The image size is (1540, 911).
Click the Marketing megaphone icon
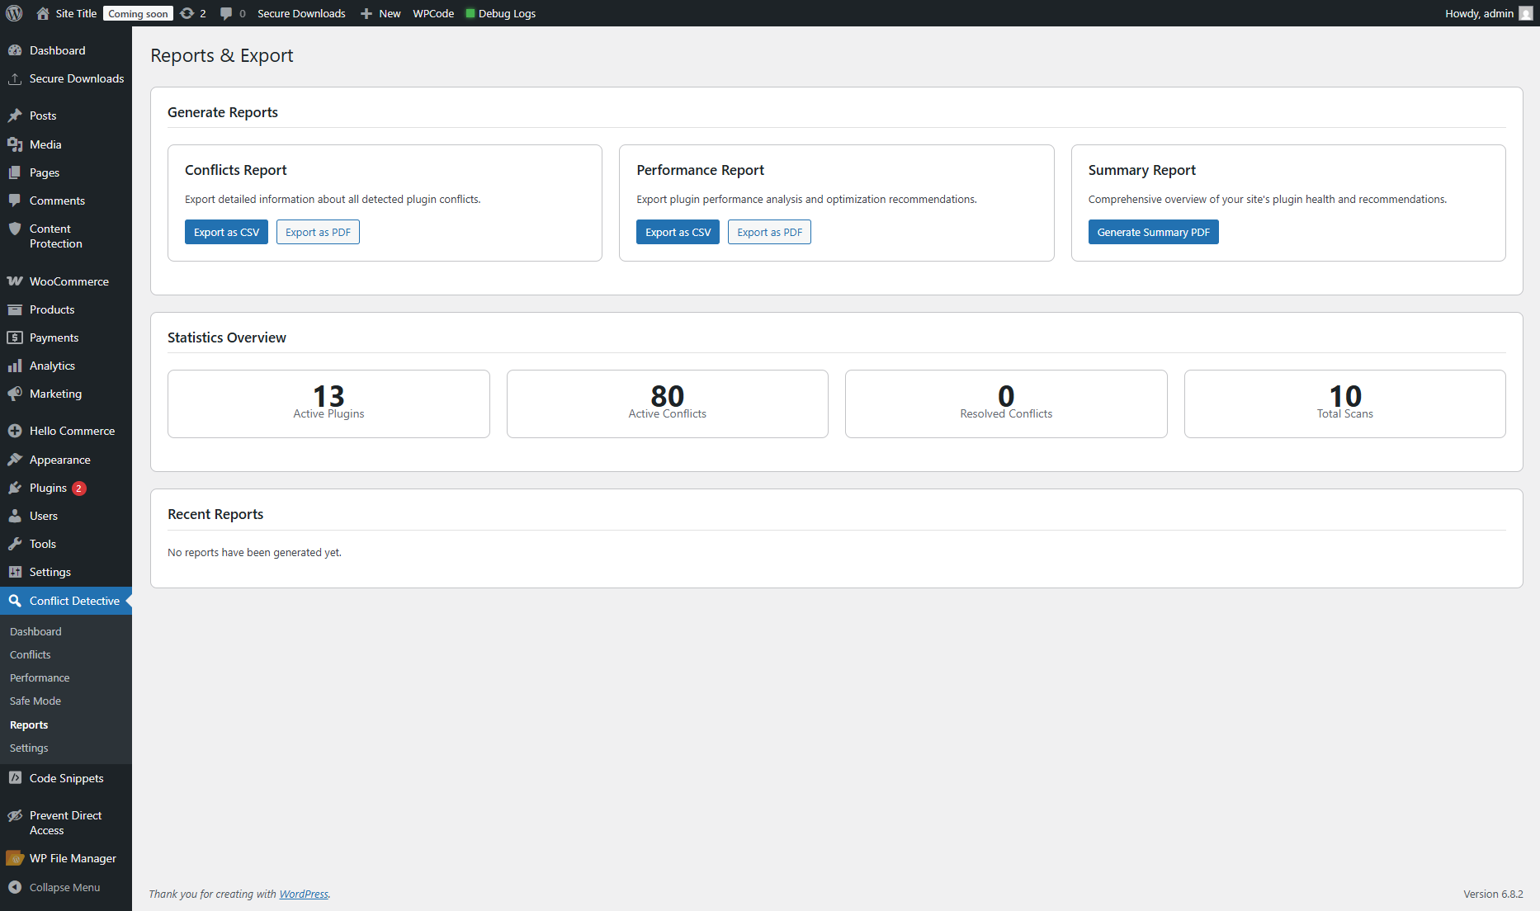pyautogui.click(x=15, y=394)
